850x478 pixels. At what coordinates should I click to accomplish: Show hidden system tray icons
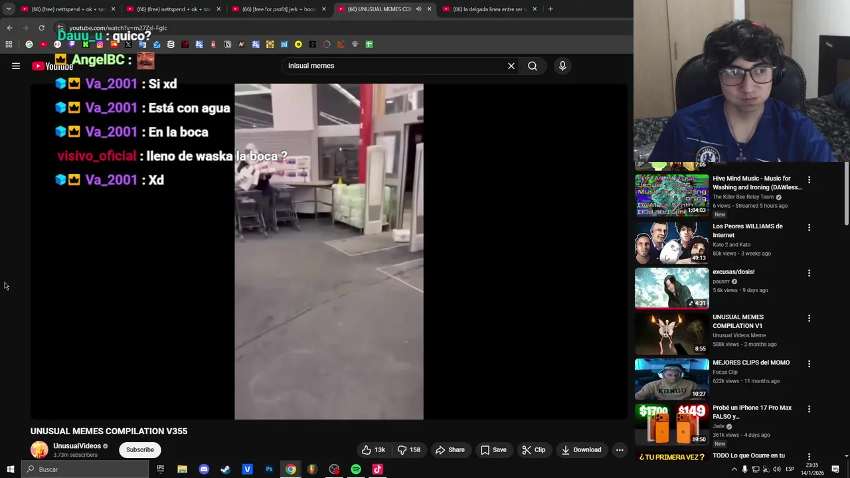pos(734,469)
